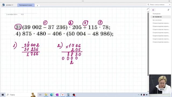Open Task View on the taskbar

40,95
